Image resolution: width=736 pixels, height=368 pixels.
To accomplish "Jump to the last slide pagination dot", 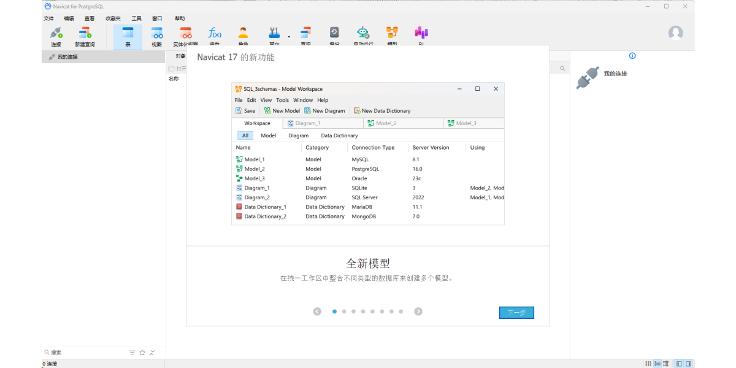I will [x=401, y=312].
